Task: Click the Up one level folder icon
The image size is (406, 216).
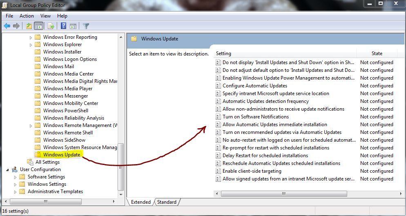Action: click(x=29, y=26)
